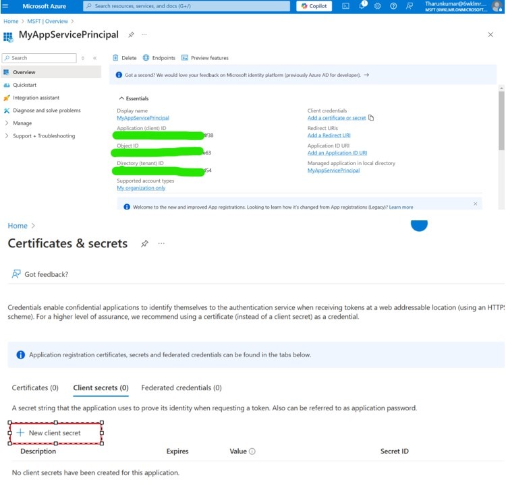Dismiss the App registrations welcome banner
Screen dimensions: 506x498
coord(475,204)
